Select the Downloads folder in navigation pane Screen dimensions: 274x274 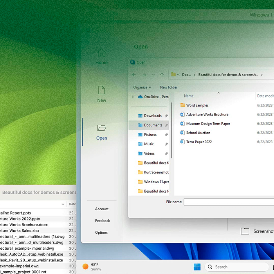pos(152,116)
